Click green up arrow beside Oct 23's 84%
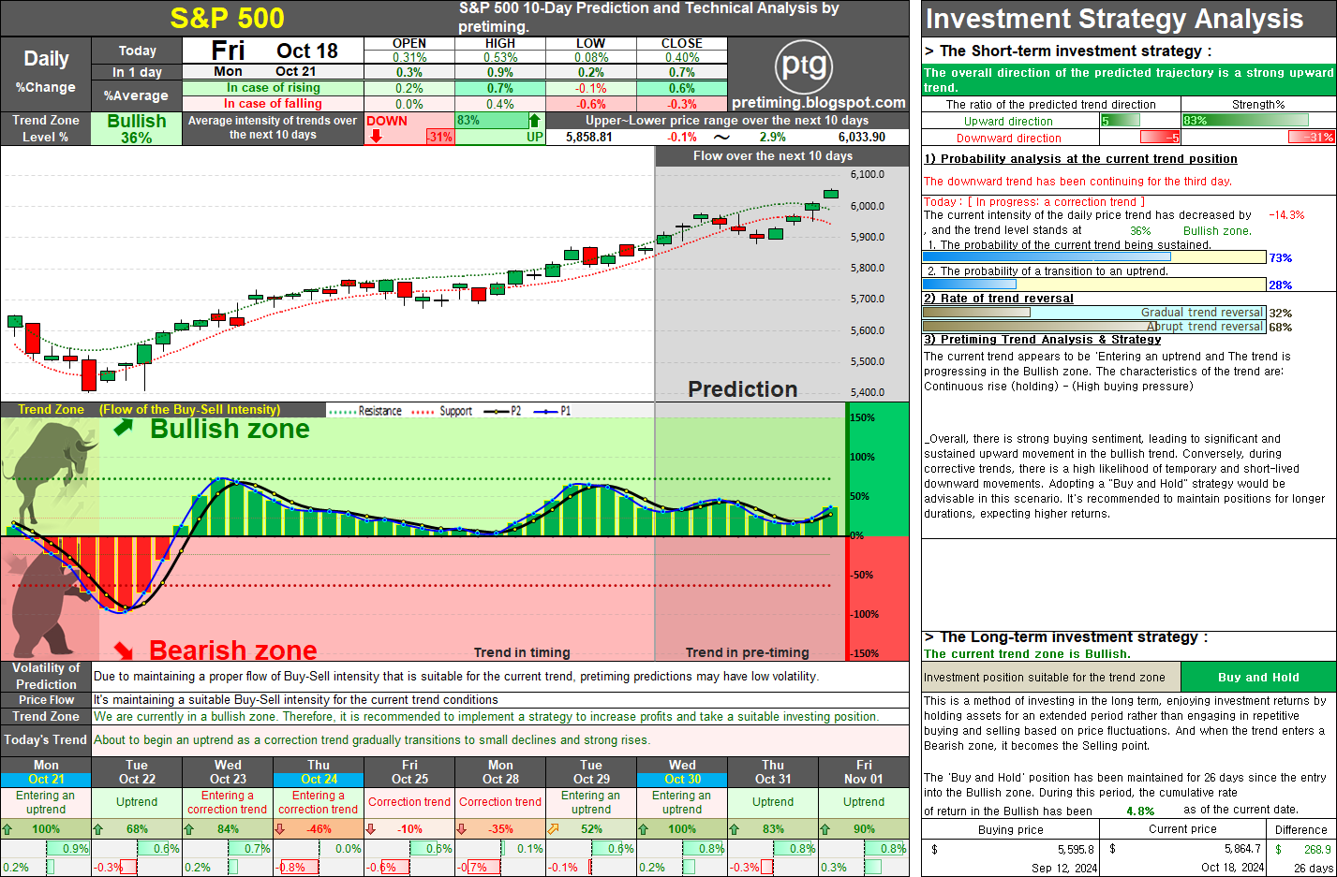The height and width of the screenshot is (877, 1337). (189, 828)
